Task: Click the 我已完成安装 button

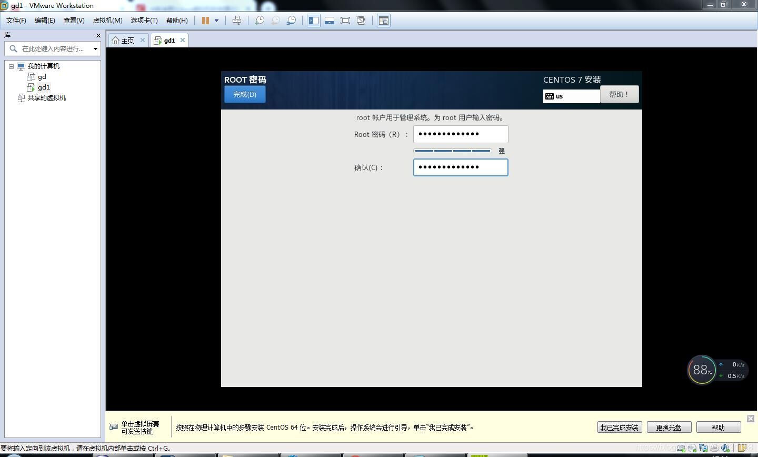Action: 619,428
